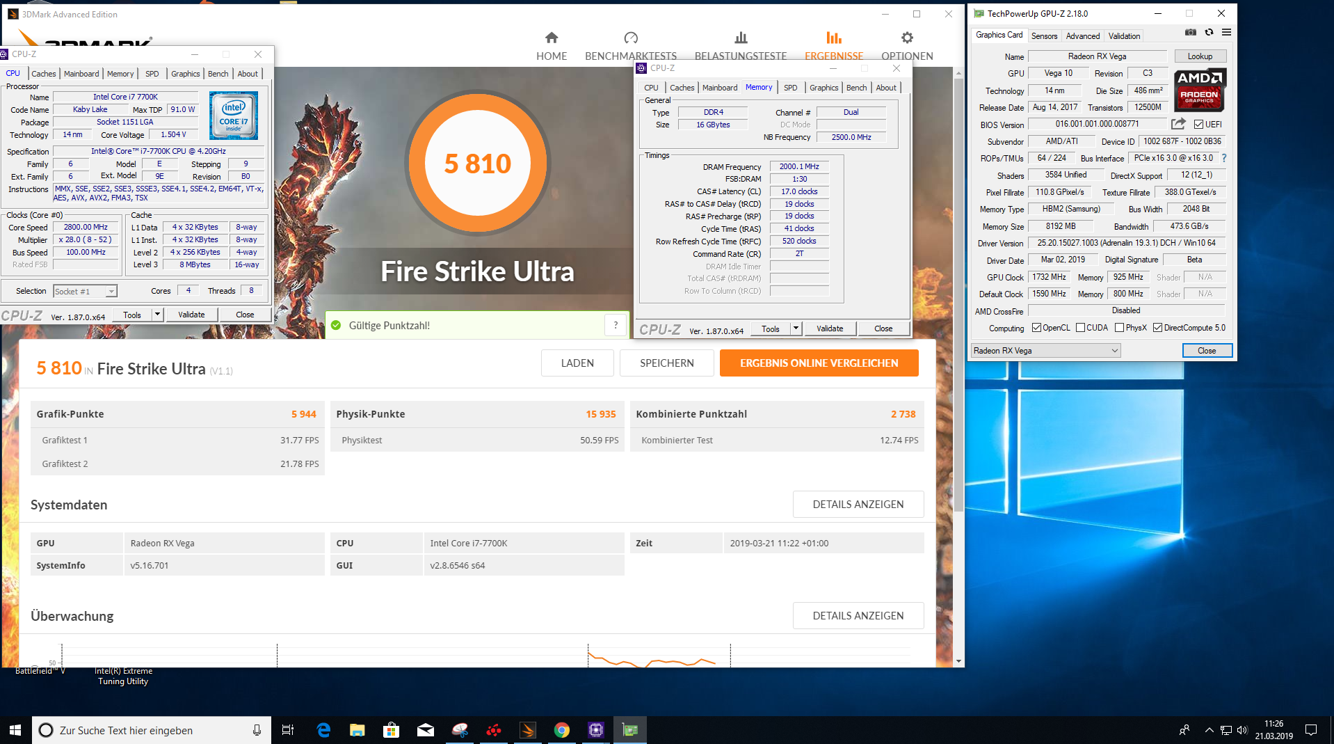Expand the Tools dropdown arrow in CPU-Z Memory window
This screenshot has height=744, width=1334.
[796, 329]
